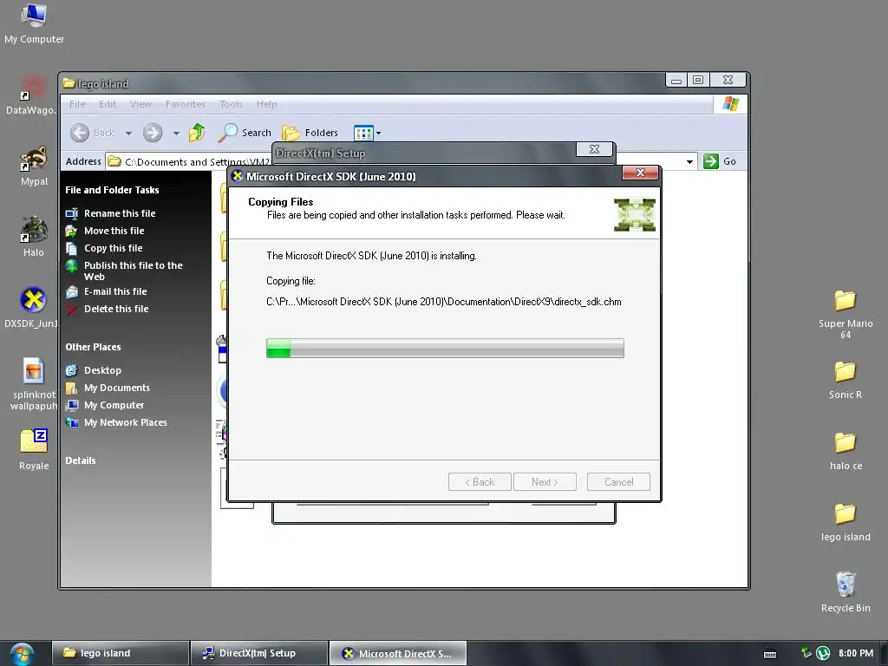The height and width of the screenshot is (666, 888).
Task: Open the View menu
Action: [140, 104]
